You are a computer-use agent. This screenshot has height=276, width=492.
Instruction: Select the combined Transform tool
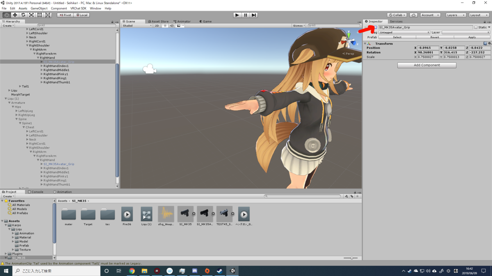(48, 15)
